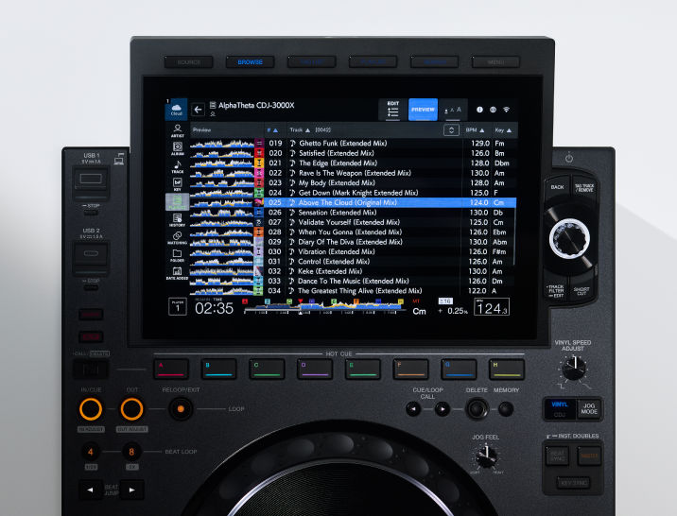This screenshot has width=677, height=516.
Task: Tap the 8 beat loop button
Action: tap(131, 452)
